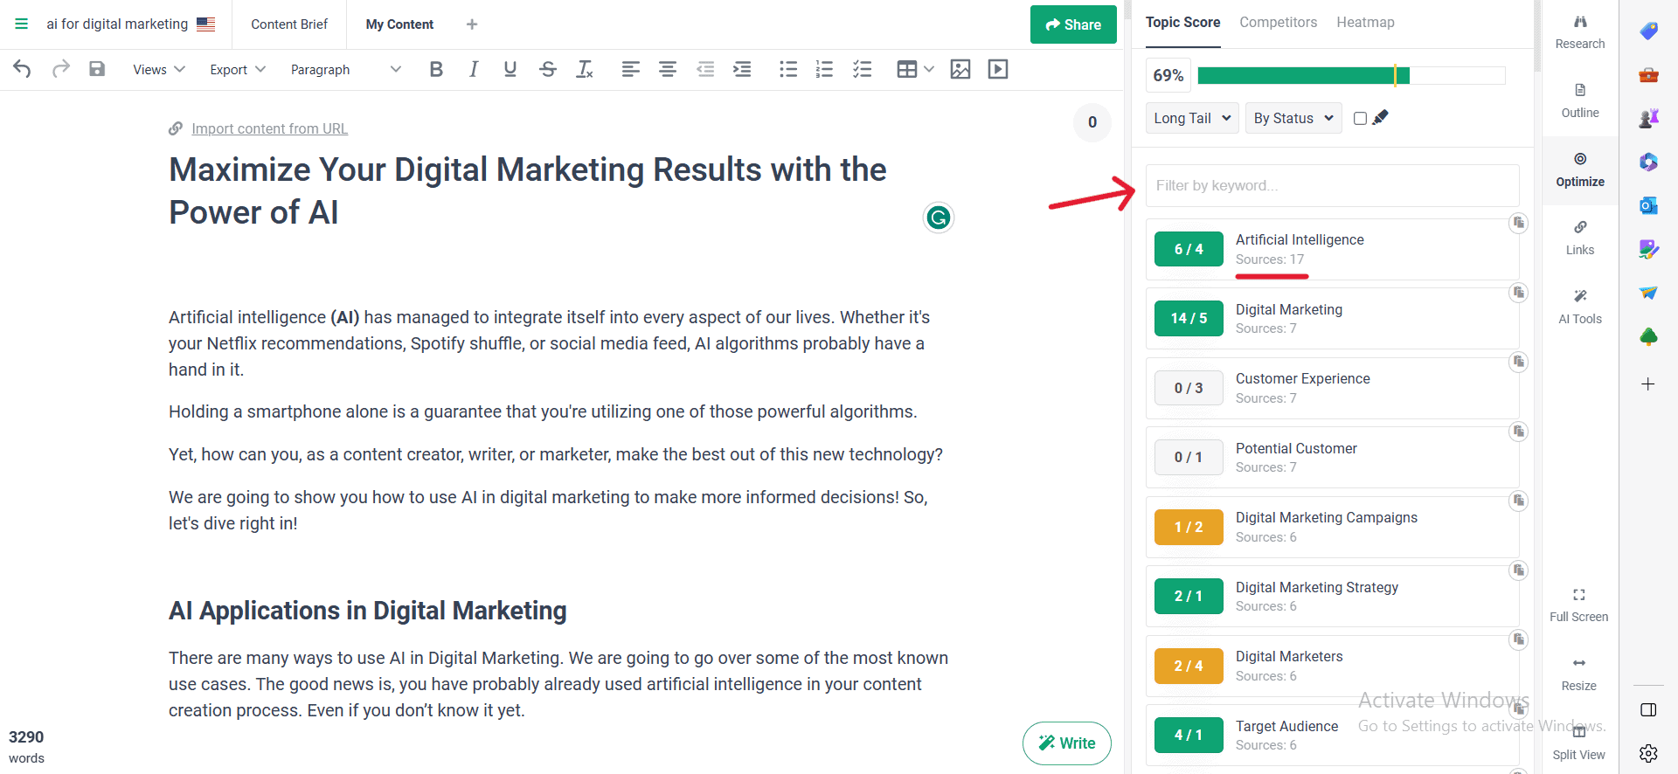The height and width of the screenshot is (774, 1678).
Task: Select the Target Audience keyword row
Action: click(1332, 736)
